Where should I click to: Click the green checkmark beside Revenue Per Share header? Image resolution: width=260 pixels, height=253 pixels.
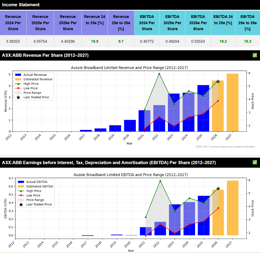255,55
